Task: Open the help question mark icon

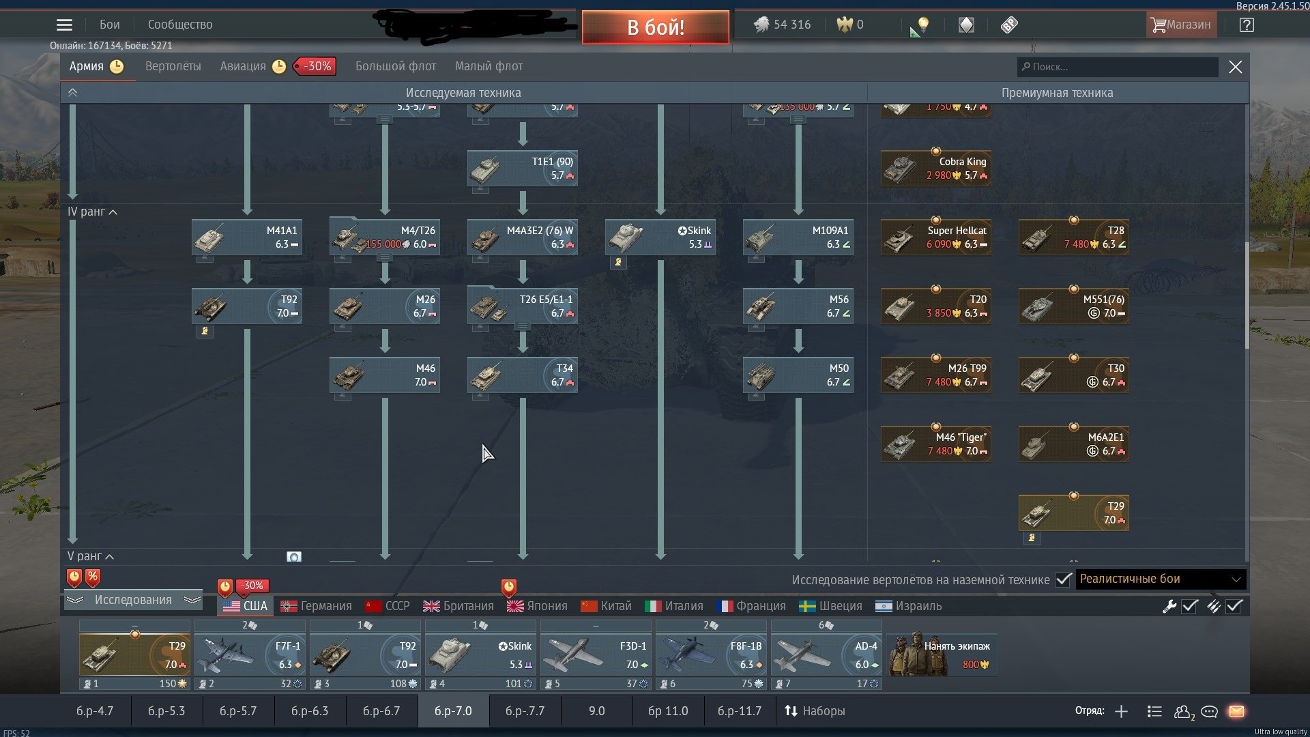Action: (1247, 25)
